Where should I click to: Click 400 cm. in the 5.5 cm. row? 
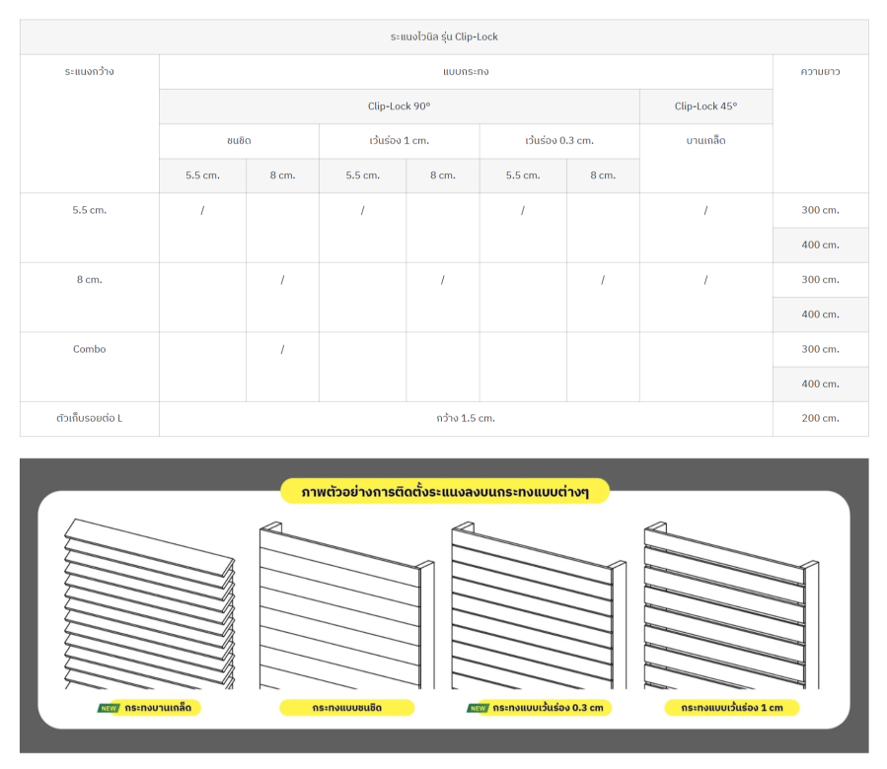tap(820, 245)
